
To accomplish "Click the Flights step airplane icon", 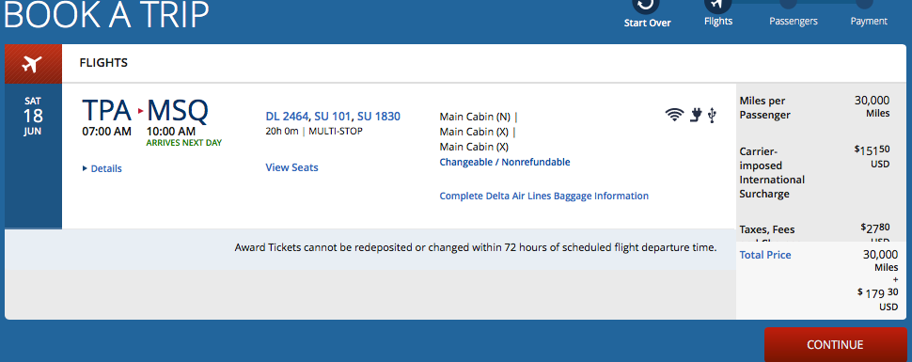I will point(717,4).
